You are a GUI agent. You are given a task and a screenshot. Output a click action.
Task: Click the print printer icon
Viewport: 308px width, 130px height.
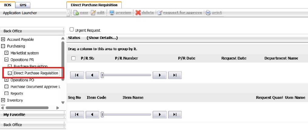pyautogui.click(x=208, y=13)
